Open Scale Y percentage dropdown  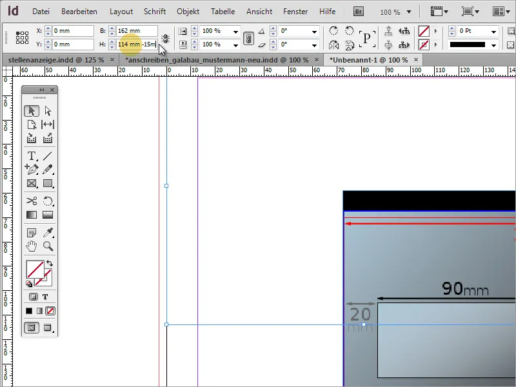pos(235,45)
